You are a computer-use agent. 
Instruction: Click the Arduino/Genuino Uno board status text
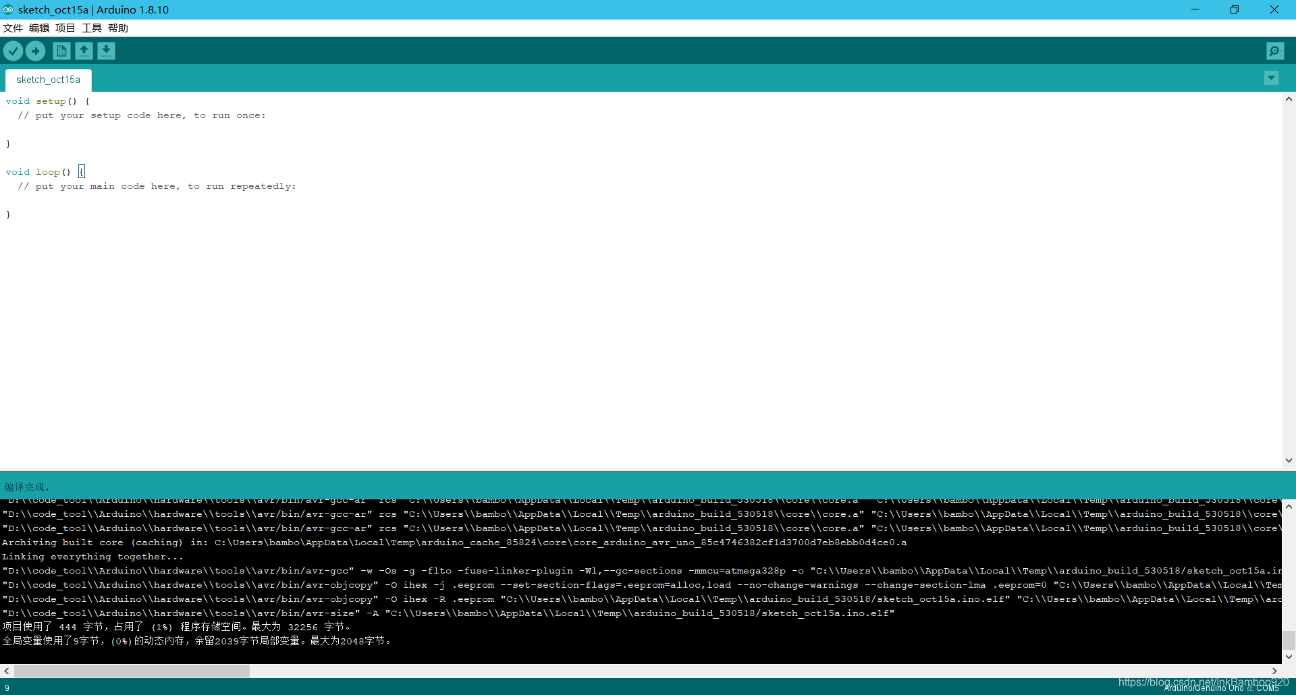(x=1222, y=689)
